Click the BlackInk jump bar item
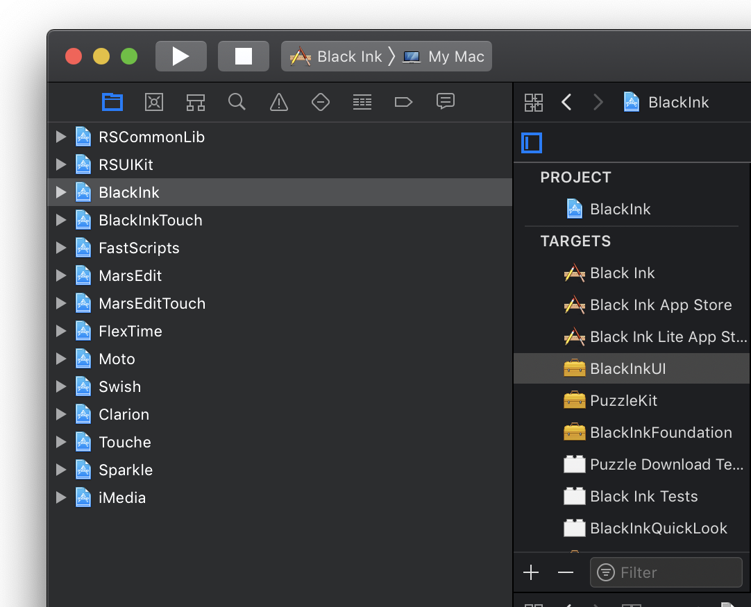The height and width of the screenshot is (607, 751). (x=666, y=102)
